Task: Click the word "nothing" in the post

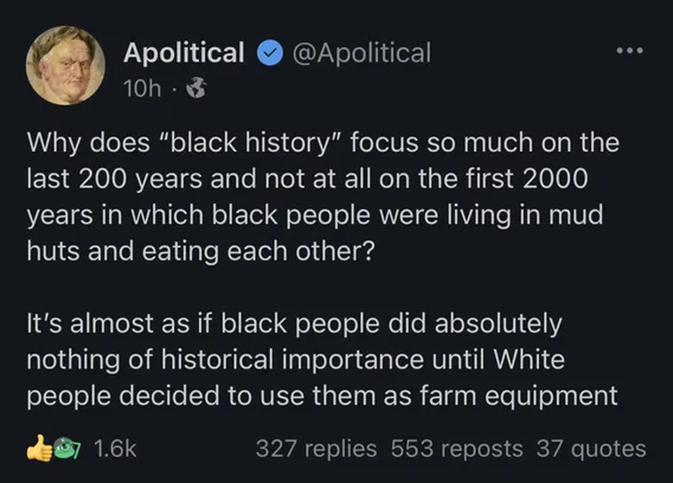Action: point(73,360)
